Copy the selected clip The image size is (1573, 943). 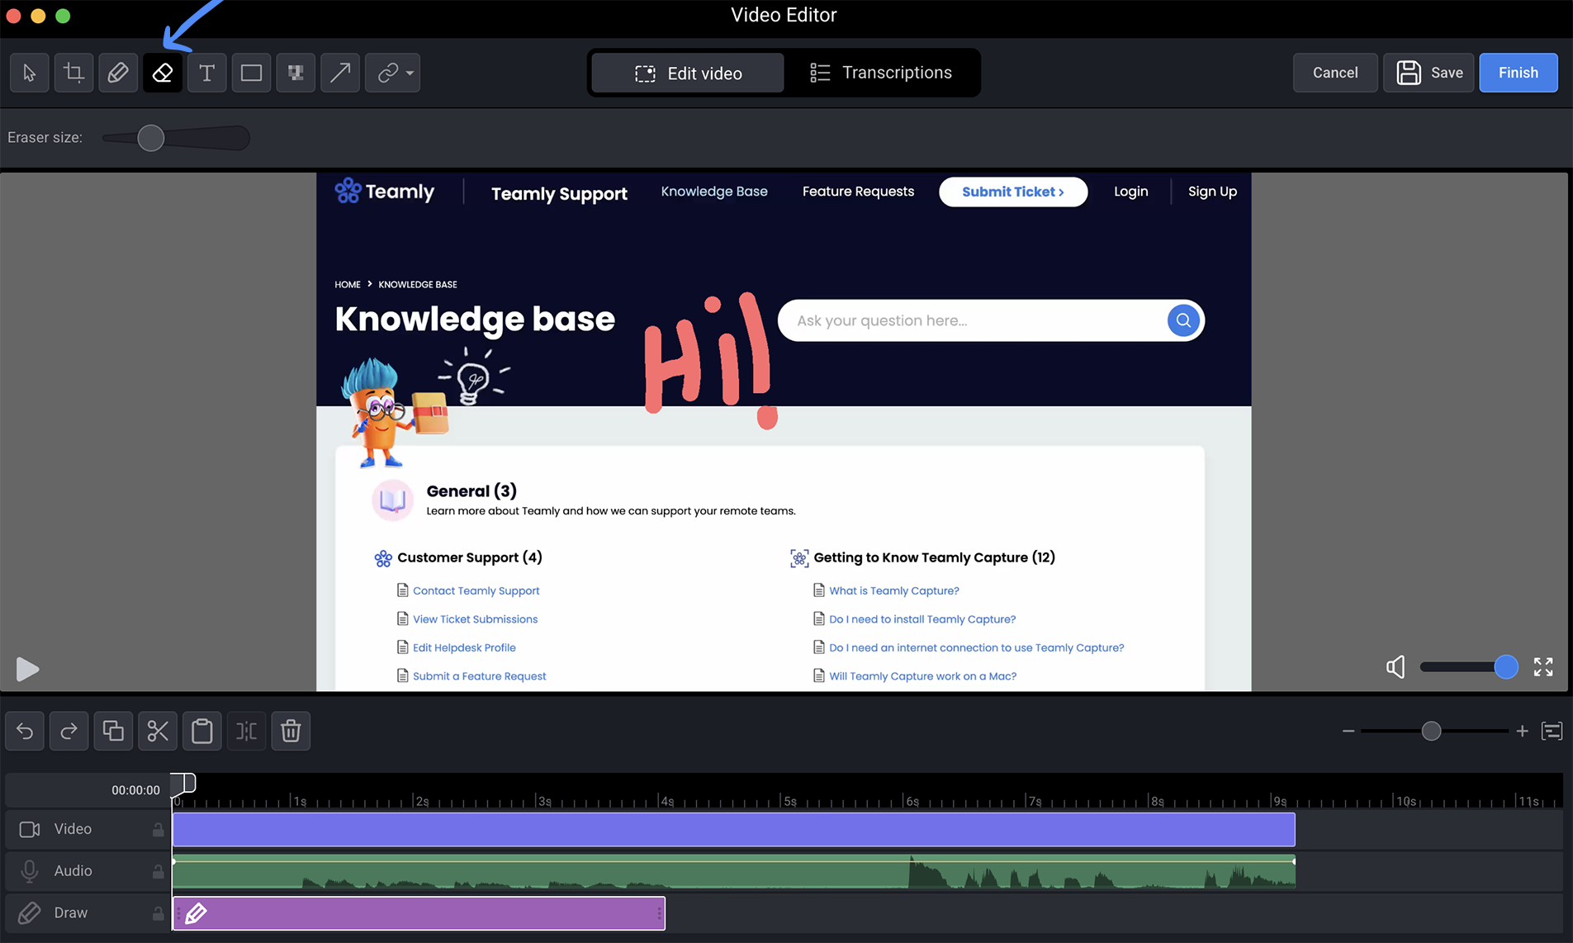113,731
